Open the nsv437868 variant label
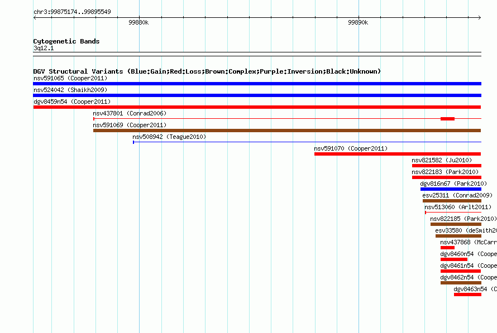This screenshot has height=333, width=497. pyautogui.click(x=469, y=242)
